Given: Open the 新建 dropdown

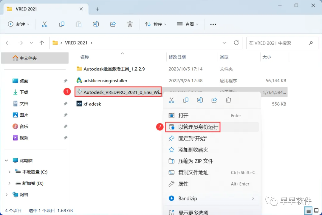Looking at the screenshot, I should 19,24.
